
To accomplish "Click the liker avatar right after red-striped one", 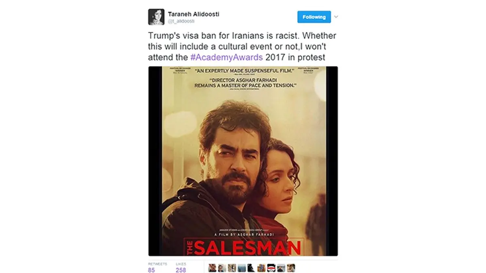I will click(x=281, y=268).
